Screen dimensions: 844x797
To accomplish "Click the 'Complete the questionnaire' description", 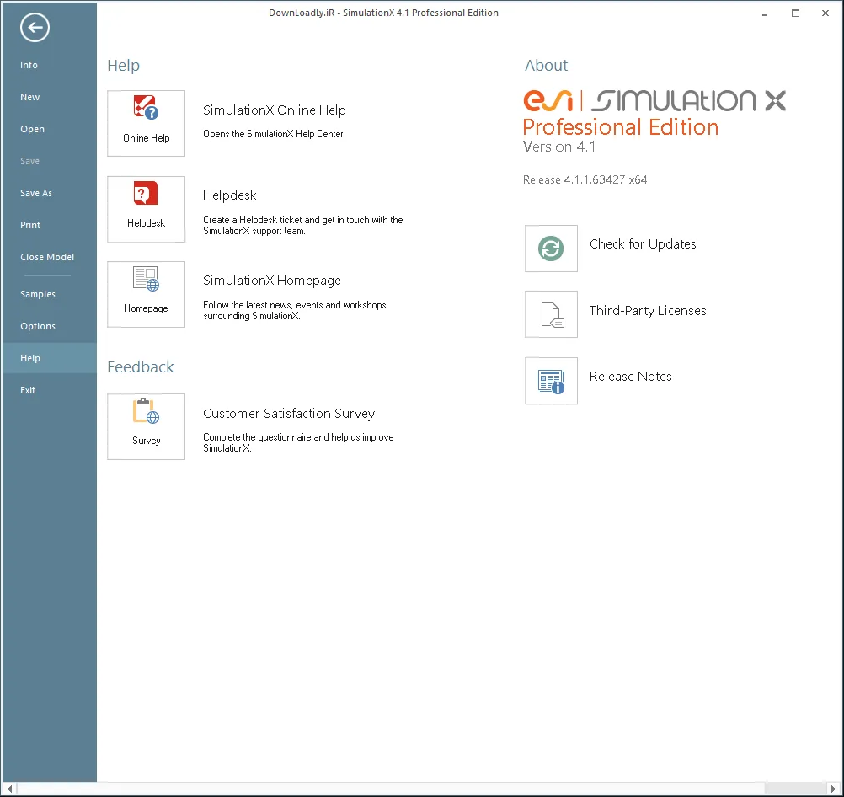I will click(x=298, y=442).
